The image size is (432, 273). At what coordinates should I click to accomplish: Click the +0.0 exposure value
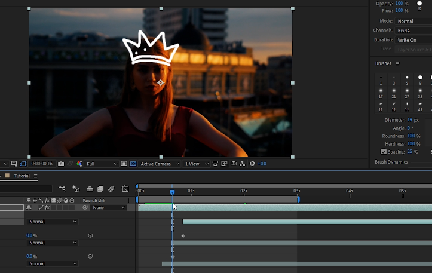tap(262, 164)
